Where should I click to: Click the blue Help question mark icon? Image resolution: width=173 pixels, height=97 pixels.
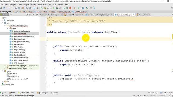(94, 8)
